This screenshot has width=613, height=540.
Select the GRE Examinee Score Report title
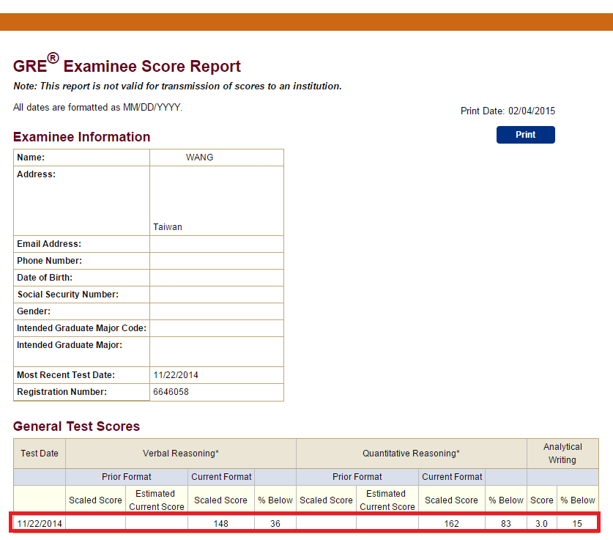[127, 64]
